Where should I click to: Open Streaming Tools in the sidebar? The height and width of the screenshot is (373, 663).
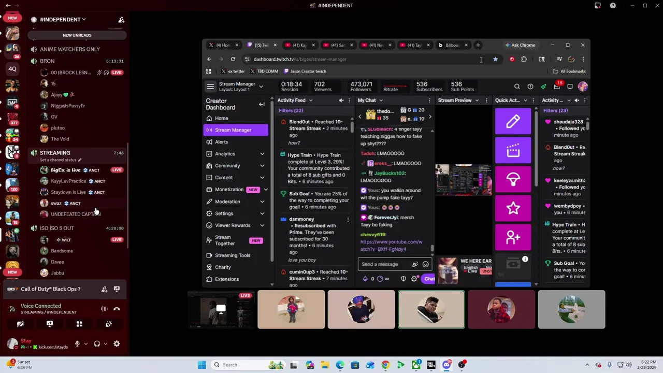coord(236,255)
